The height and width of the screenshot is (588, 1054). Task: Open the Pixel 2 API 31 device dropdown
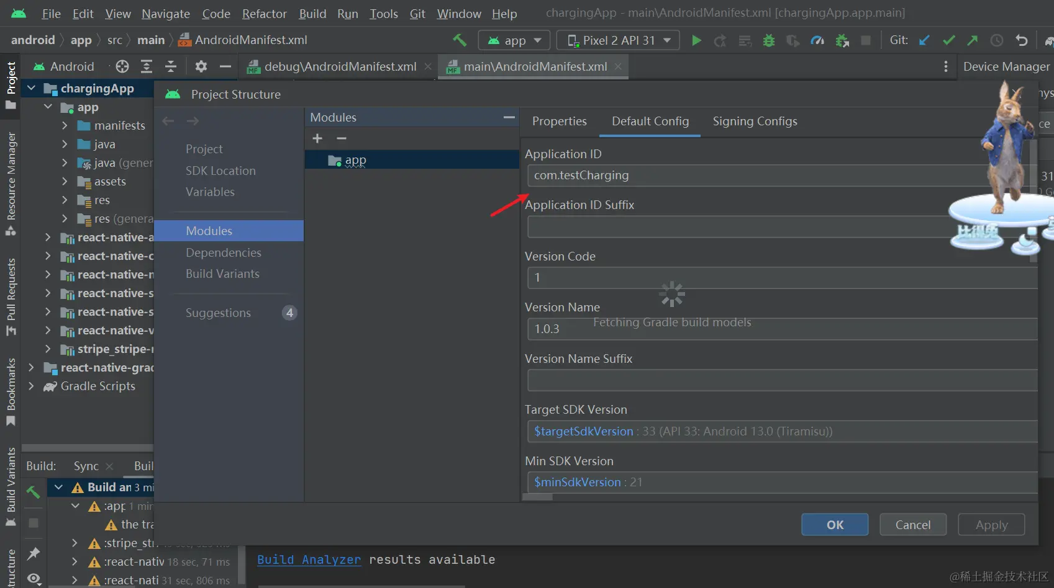click(x=618, y=40)
